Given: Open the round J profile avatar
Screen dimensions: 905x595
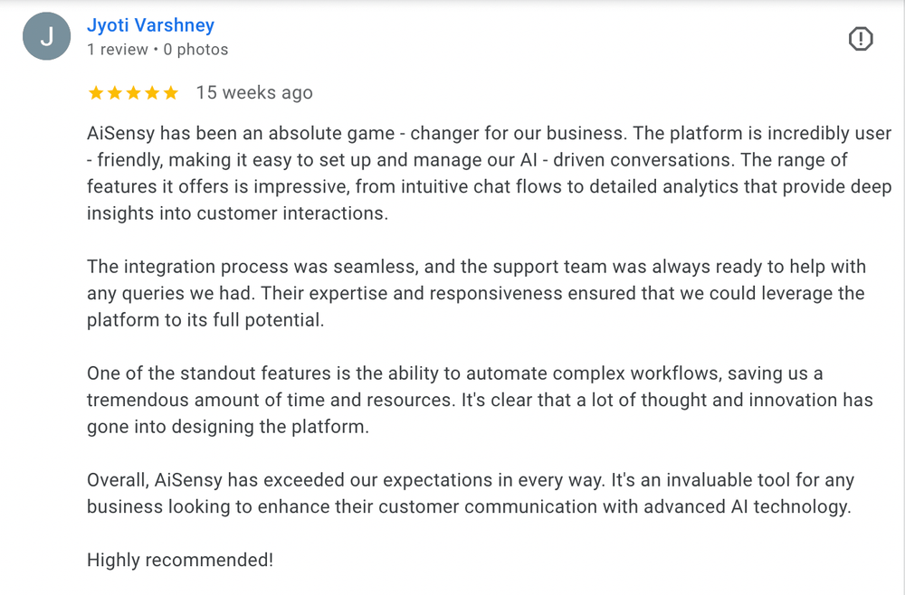Looking at the screenshot, I should pyautogui.click(x=47, y=36).
